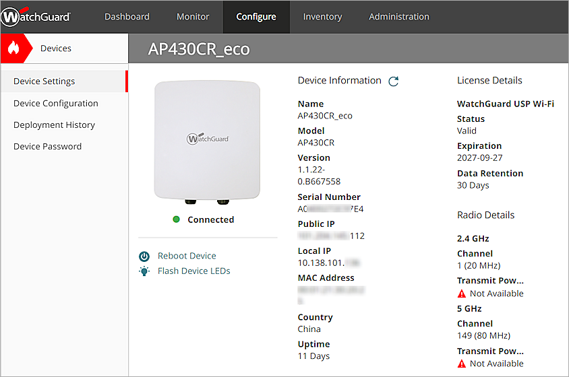The width and height of the screenshot is (569, 377).
Task: Click the Flash Device LEDs bulb icon
Action: 144,271
